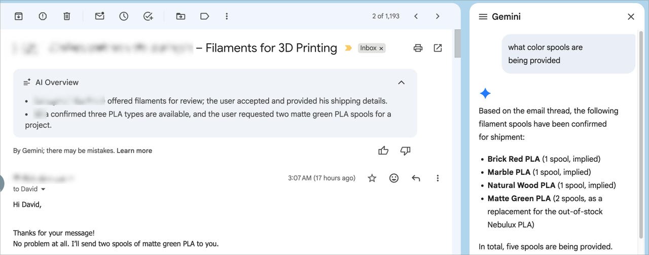Open the Gemini panel hamburger menu
The width and height of the screenshot is (649, 255).
[483, 17]
